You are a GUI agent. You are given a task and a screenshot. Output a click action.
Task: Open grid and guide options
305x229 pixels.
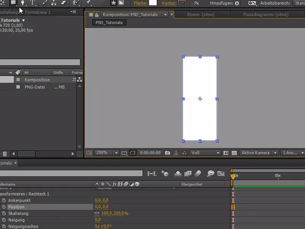coord(124,153)
